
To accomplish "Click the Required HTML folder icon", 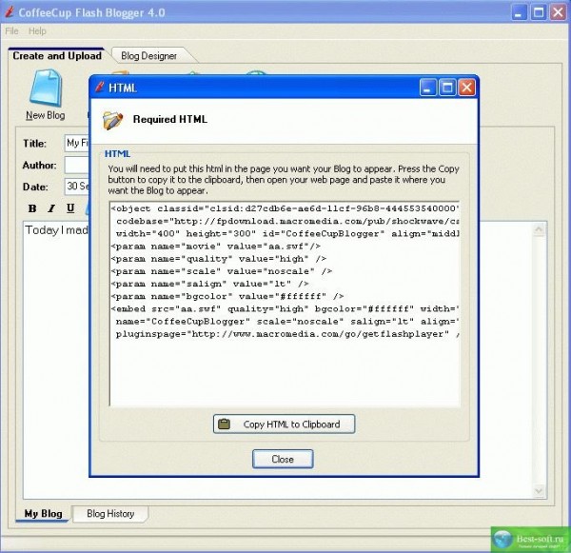I will point(113,120).
